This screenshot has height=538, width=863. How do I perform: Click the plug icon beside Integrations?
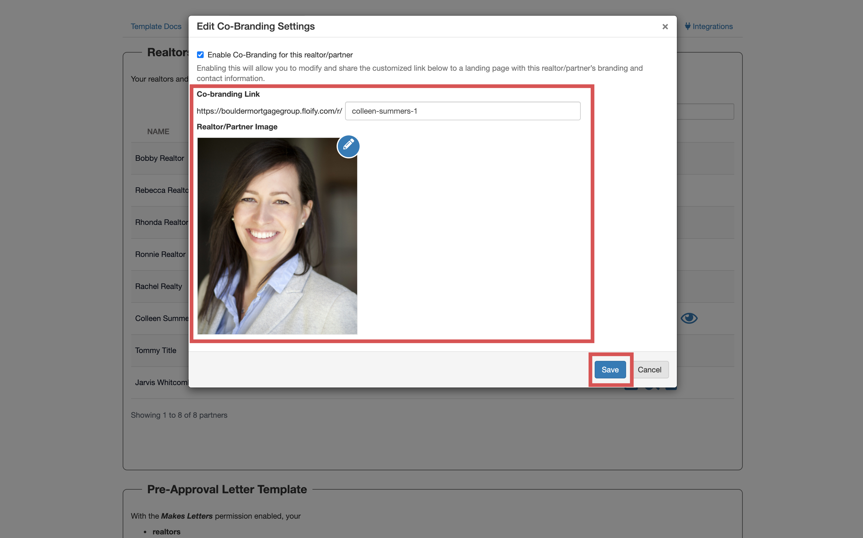click(688, 26)
